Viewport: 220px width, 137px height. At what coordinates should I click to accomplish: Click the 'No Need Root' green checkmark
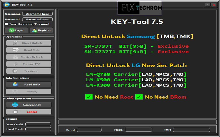point(89,97)
